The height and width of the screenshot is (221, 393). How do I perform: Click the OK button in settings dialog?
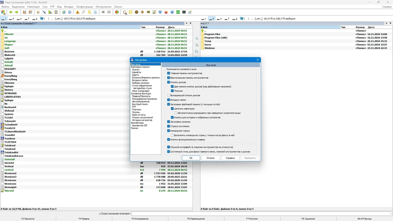tap(191, 158)
